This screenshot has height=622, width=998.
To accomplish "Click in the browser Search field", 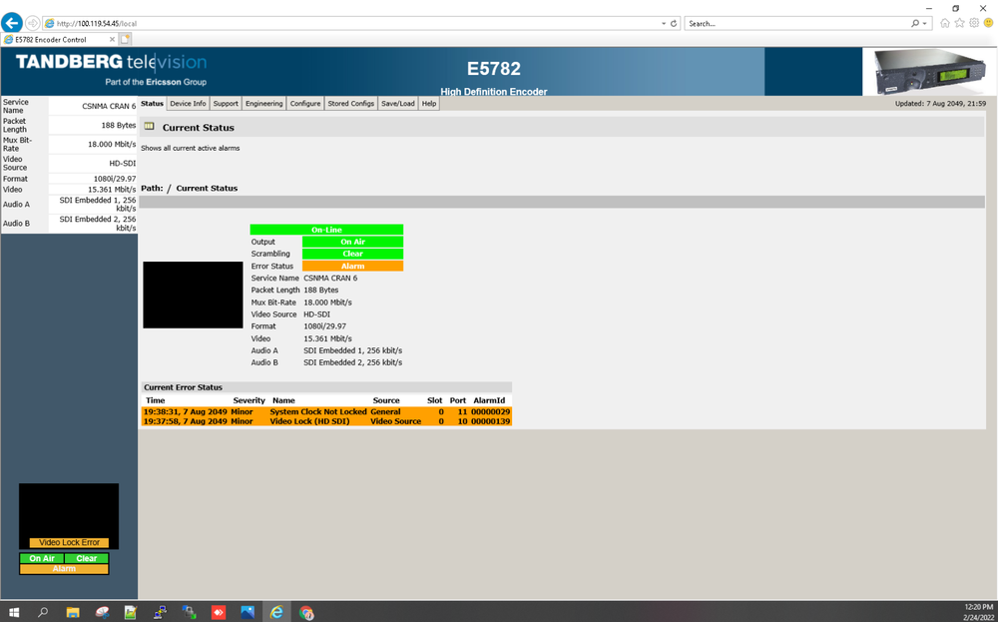I will (x=796, y=24).
